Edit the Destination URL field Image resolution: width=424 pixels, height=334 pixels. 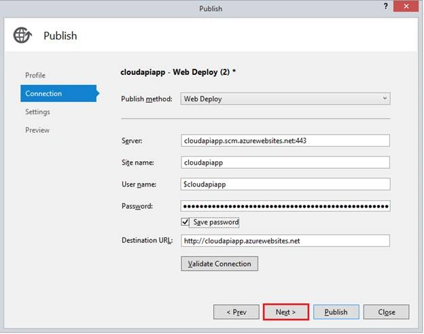(x=285, y=241)
